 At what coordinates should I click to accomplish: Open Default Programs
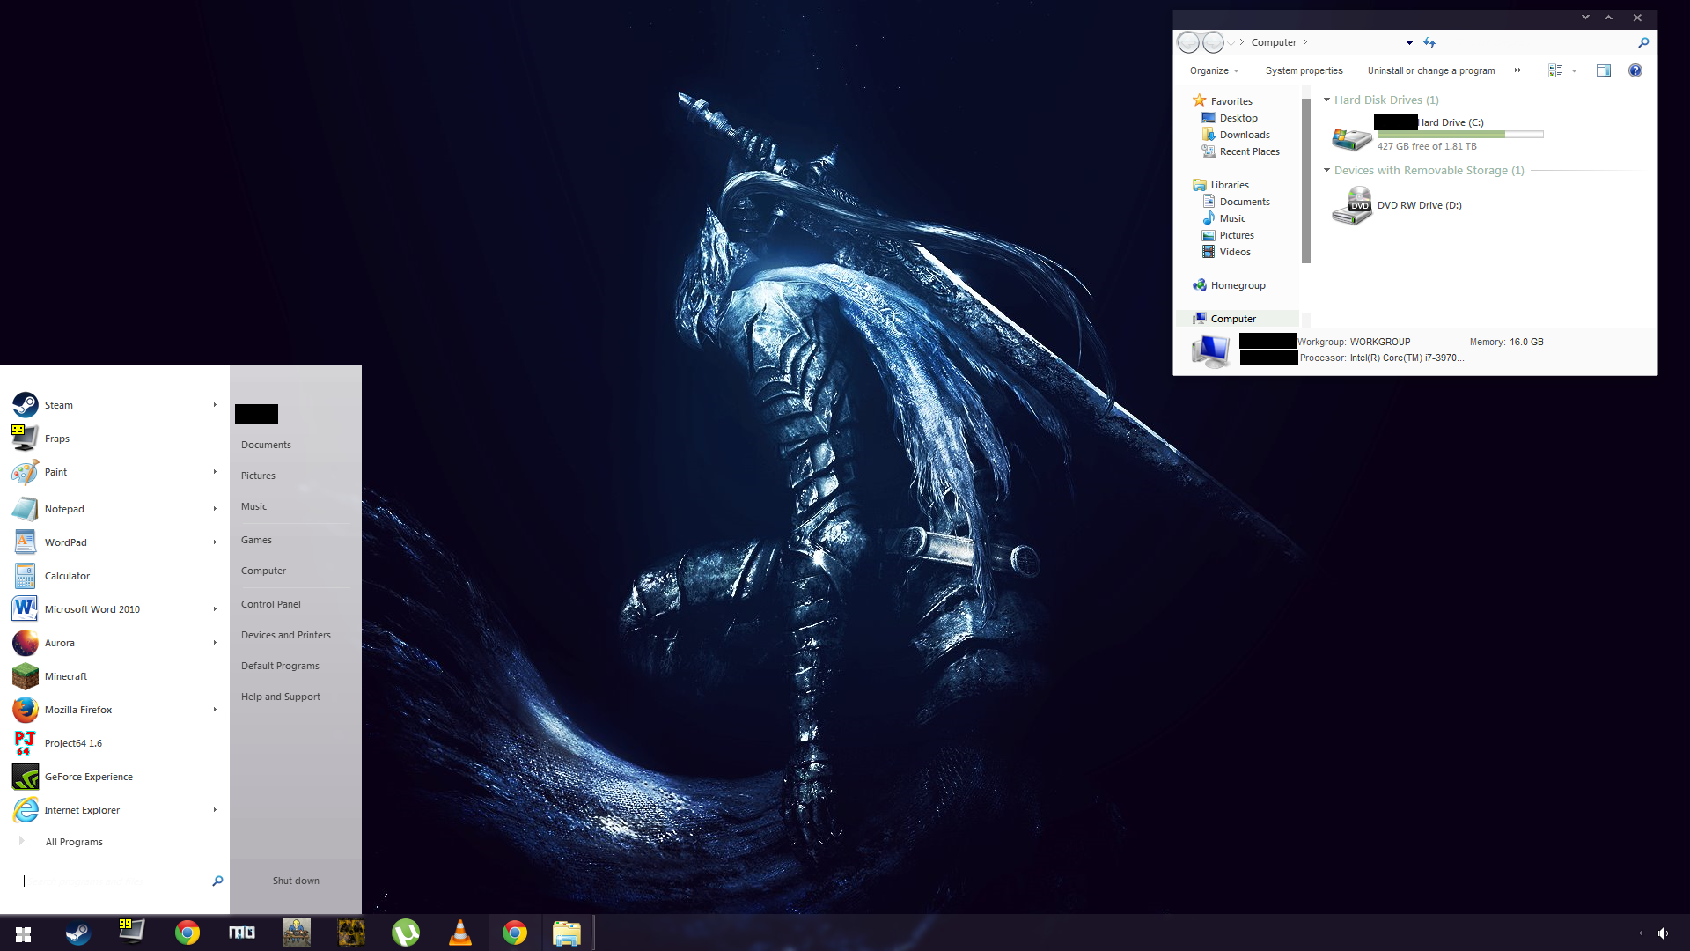pos(280,666)
